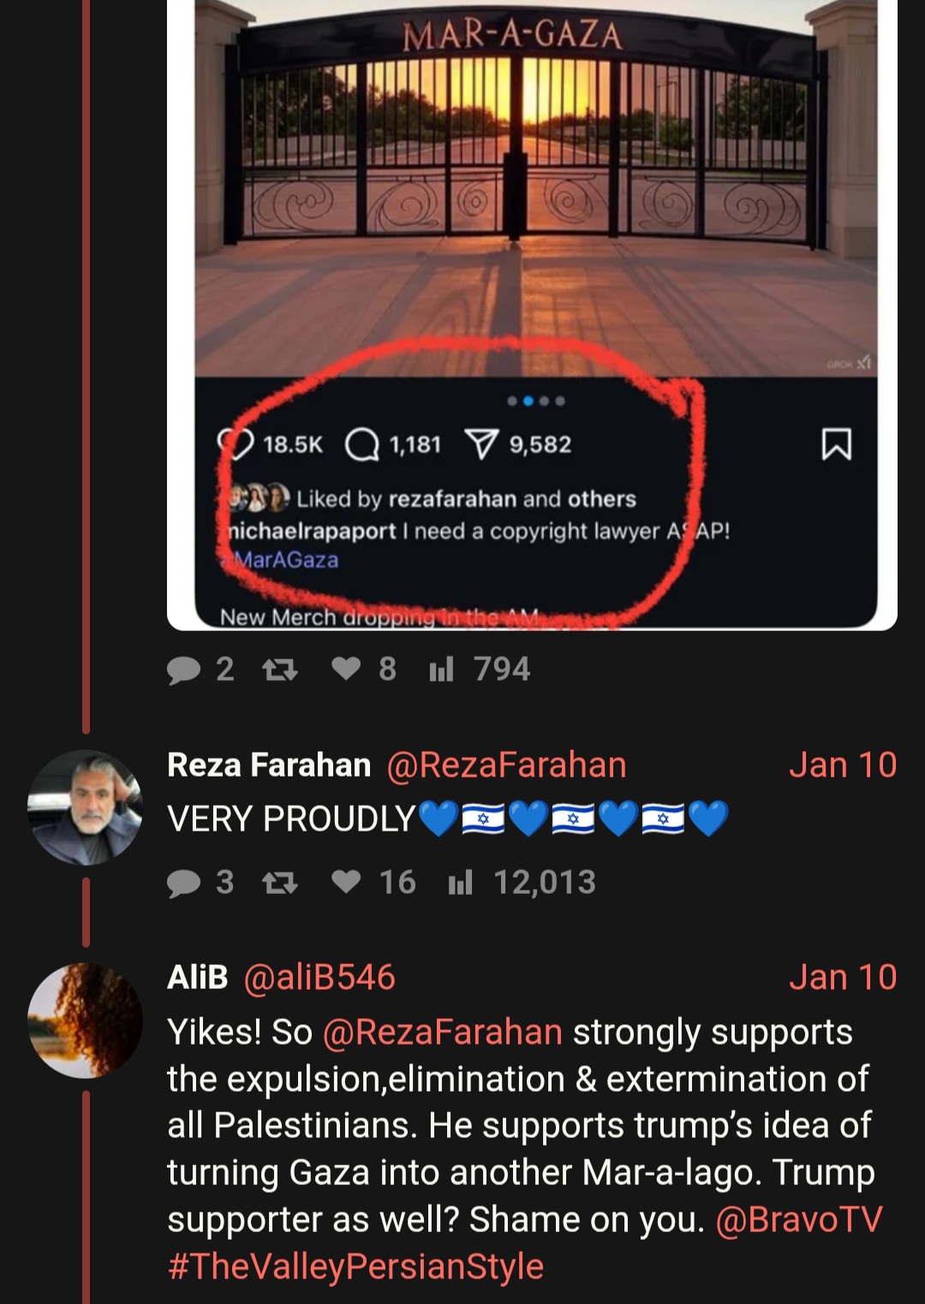925x1304 pixels.
Task: Like the image post with 8 hearts
Action: click(x=346, y=669)
